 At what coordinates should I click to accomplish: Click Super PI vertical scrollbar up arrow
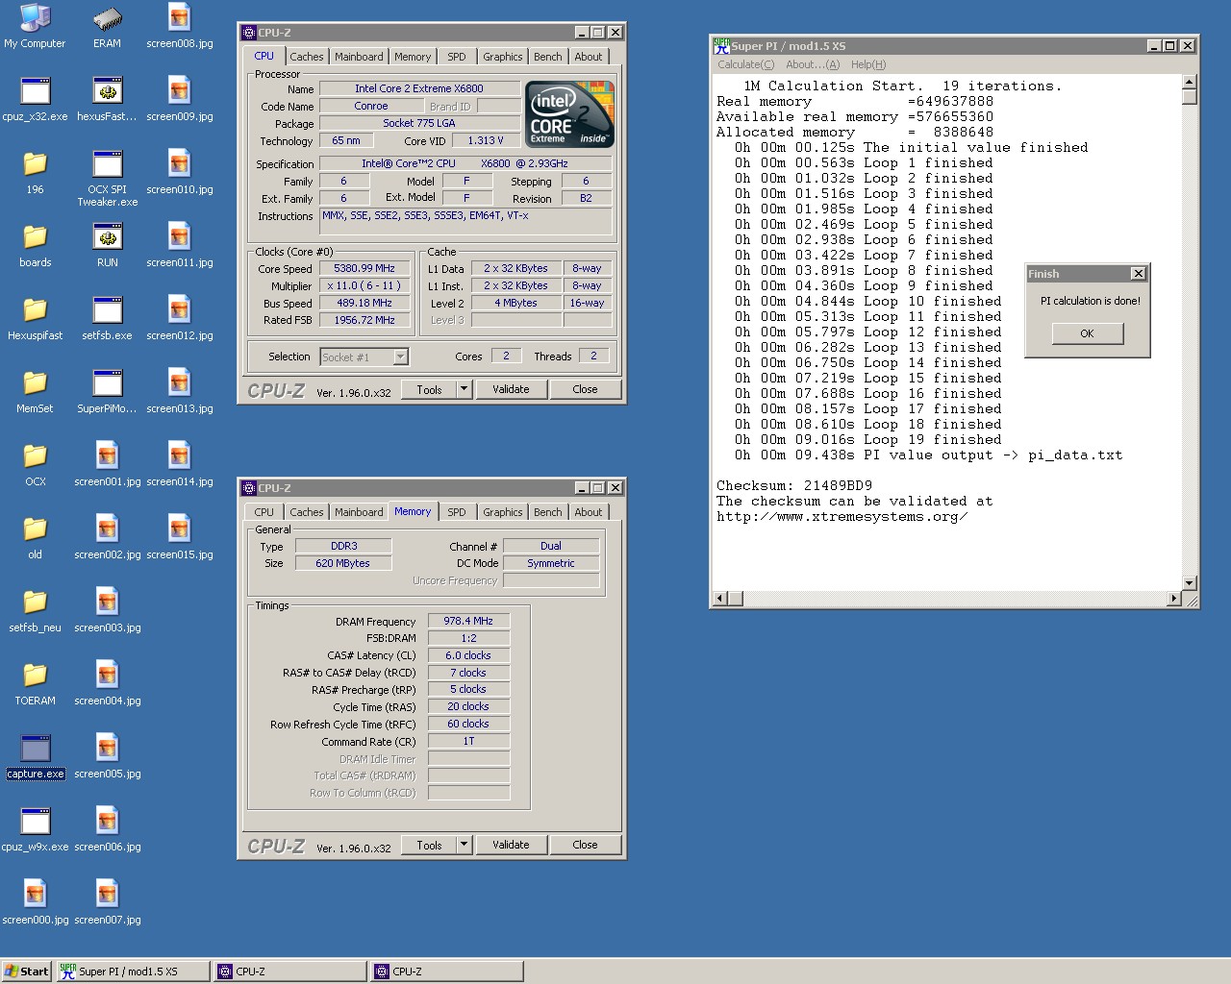coord(1190,82)
